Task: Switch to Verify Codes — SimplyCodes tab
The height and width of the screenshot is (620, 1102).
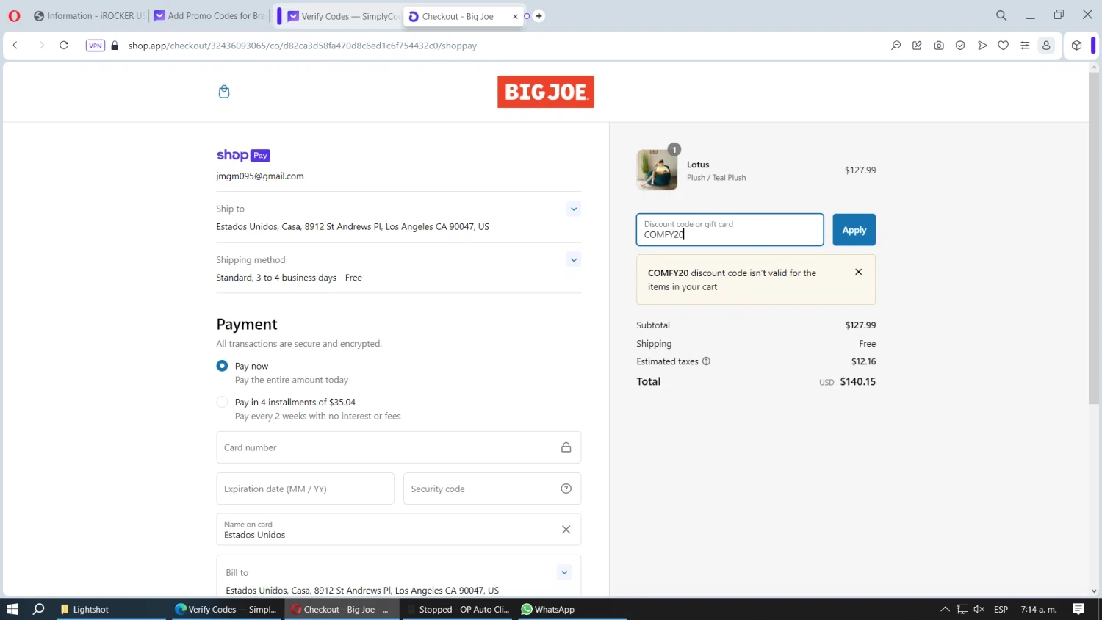Action: coord(343,16)
